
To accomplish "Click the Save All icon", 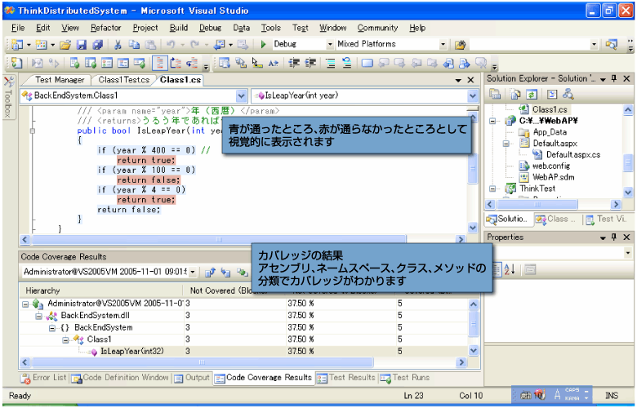I will coord(97,44).
